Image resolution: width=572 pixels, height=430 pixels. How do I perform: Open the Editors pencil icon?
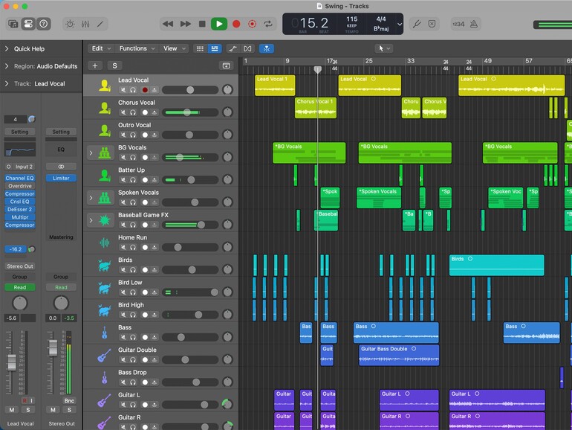pos(100,24)
